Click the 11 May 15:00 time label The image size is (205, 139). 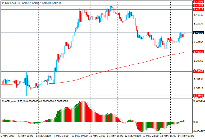(115, 136)
